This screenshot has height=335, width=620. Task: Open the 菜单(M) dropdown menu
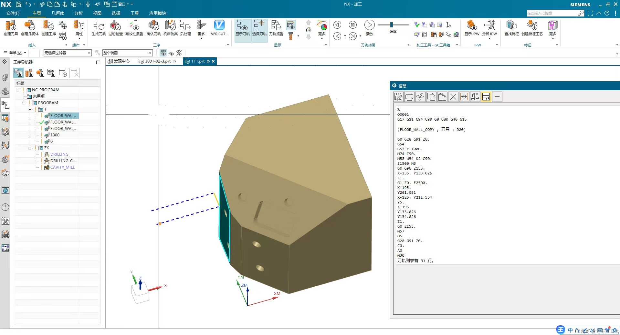coord(15,53)
